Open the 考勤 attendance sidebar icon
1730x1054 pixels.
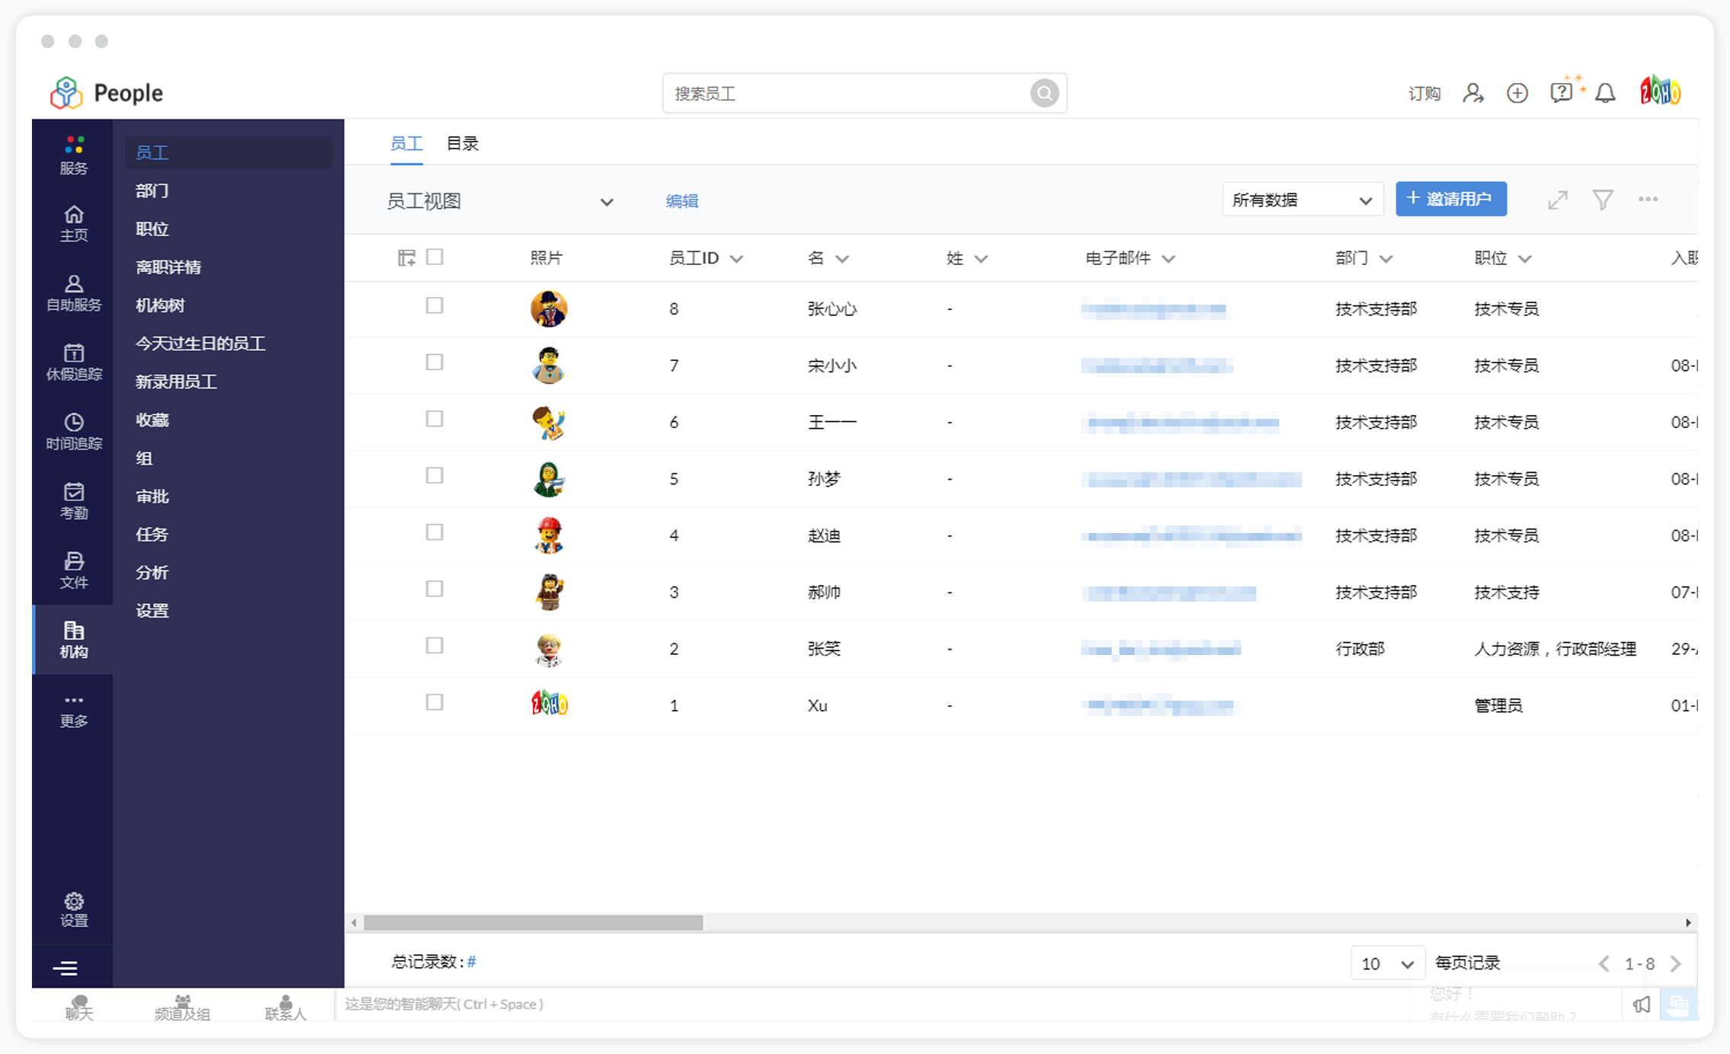pos(74,500)
